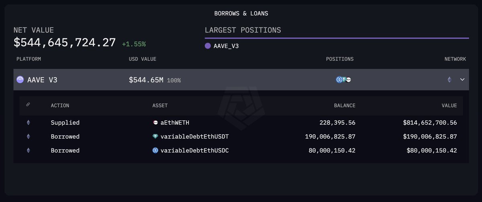Open the aEthWETH asset link
This screenshot has height=202, width=482.
point(175,122)
